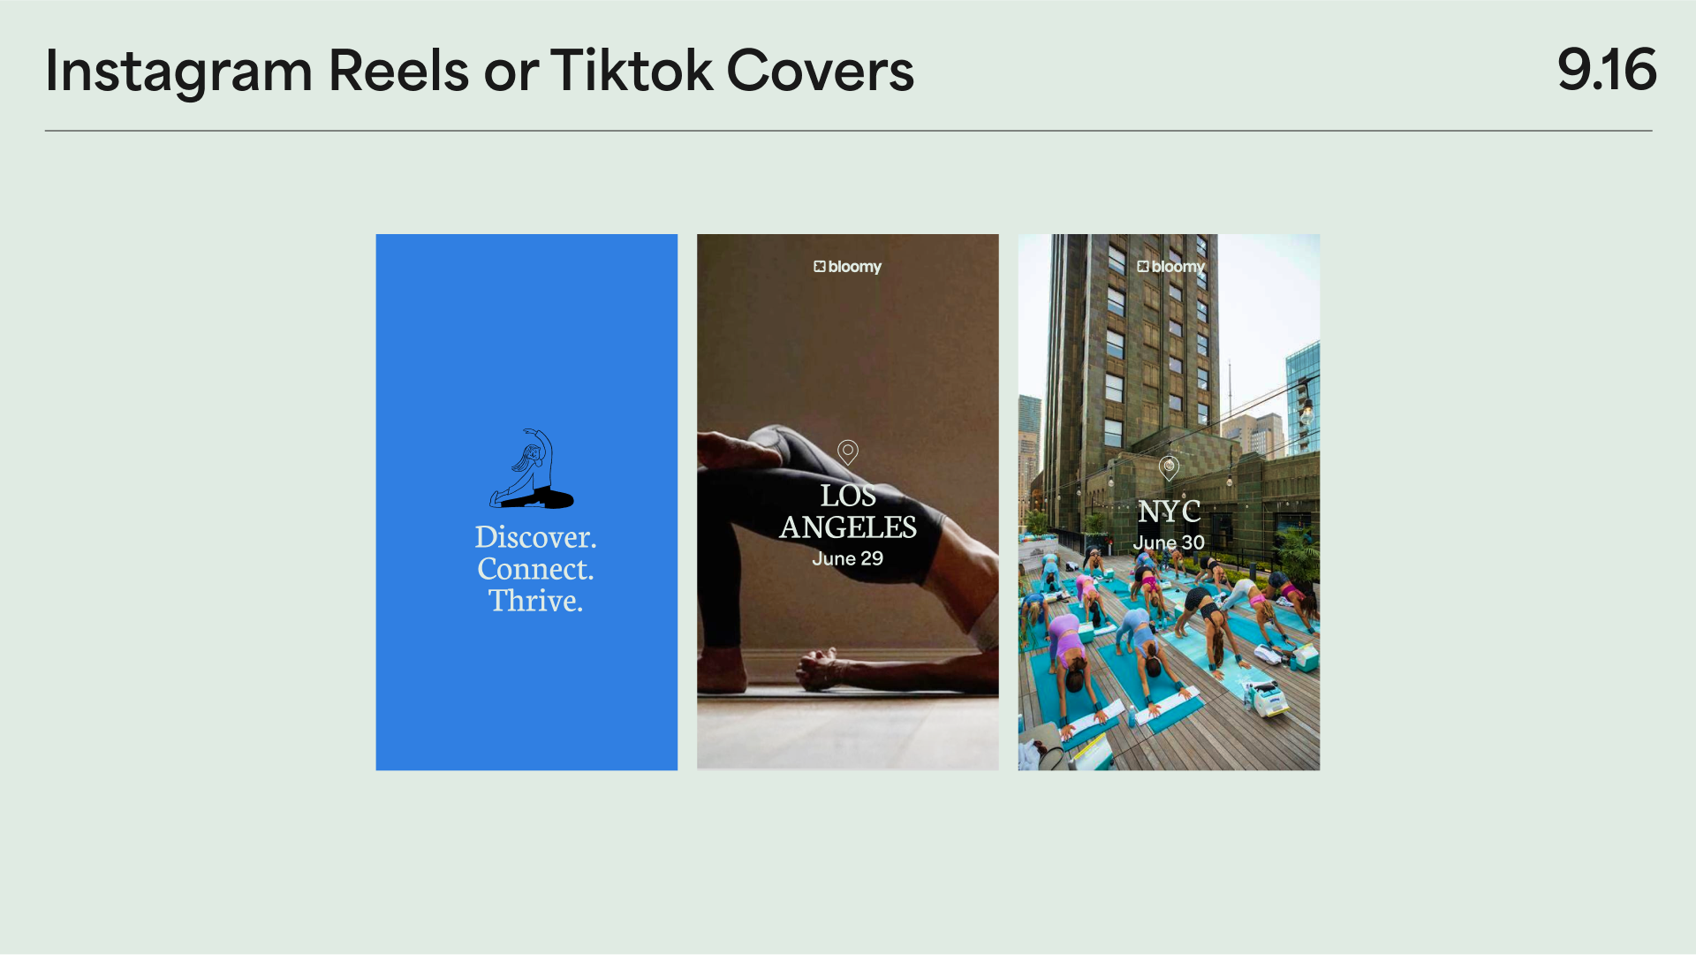Click the "NYC" title text
The height and width of the screenshot is (955, 1696).
[x=1169, y=512]
